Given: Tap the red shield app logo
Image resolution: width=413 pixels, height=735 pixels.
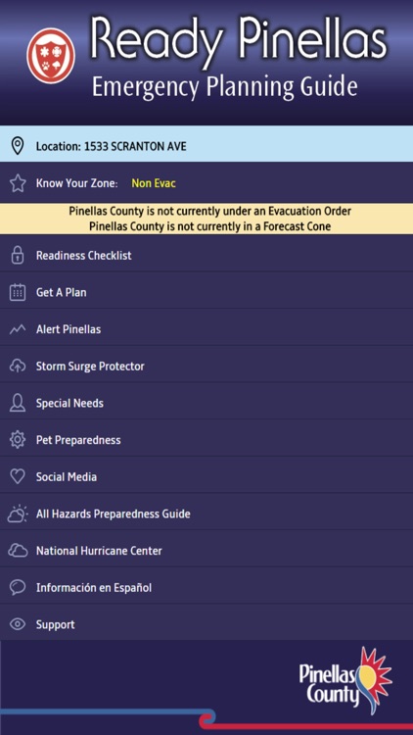Looking at the screenshot, I should (51, 57).
